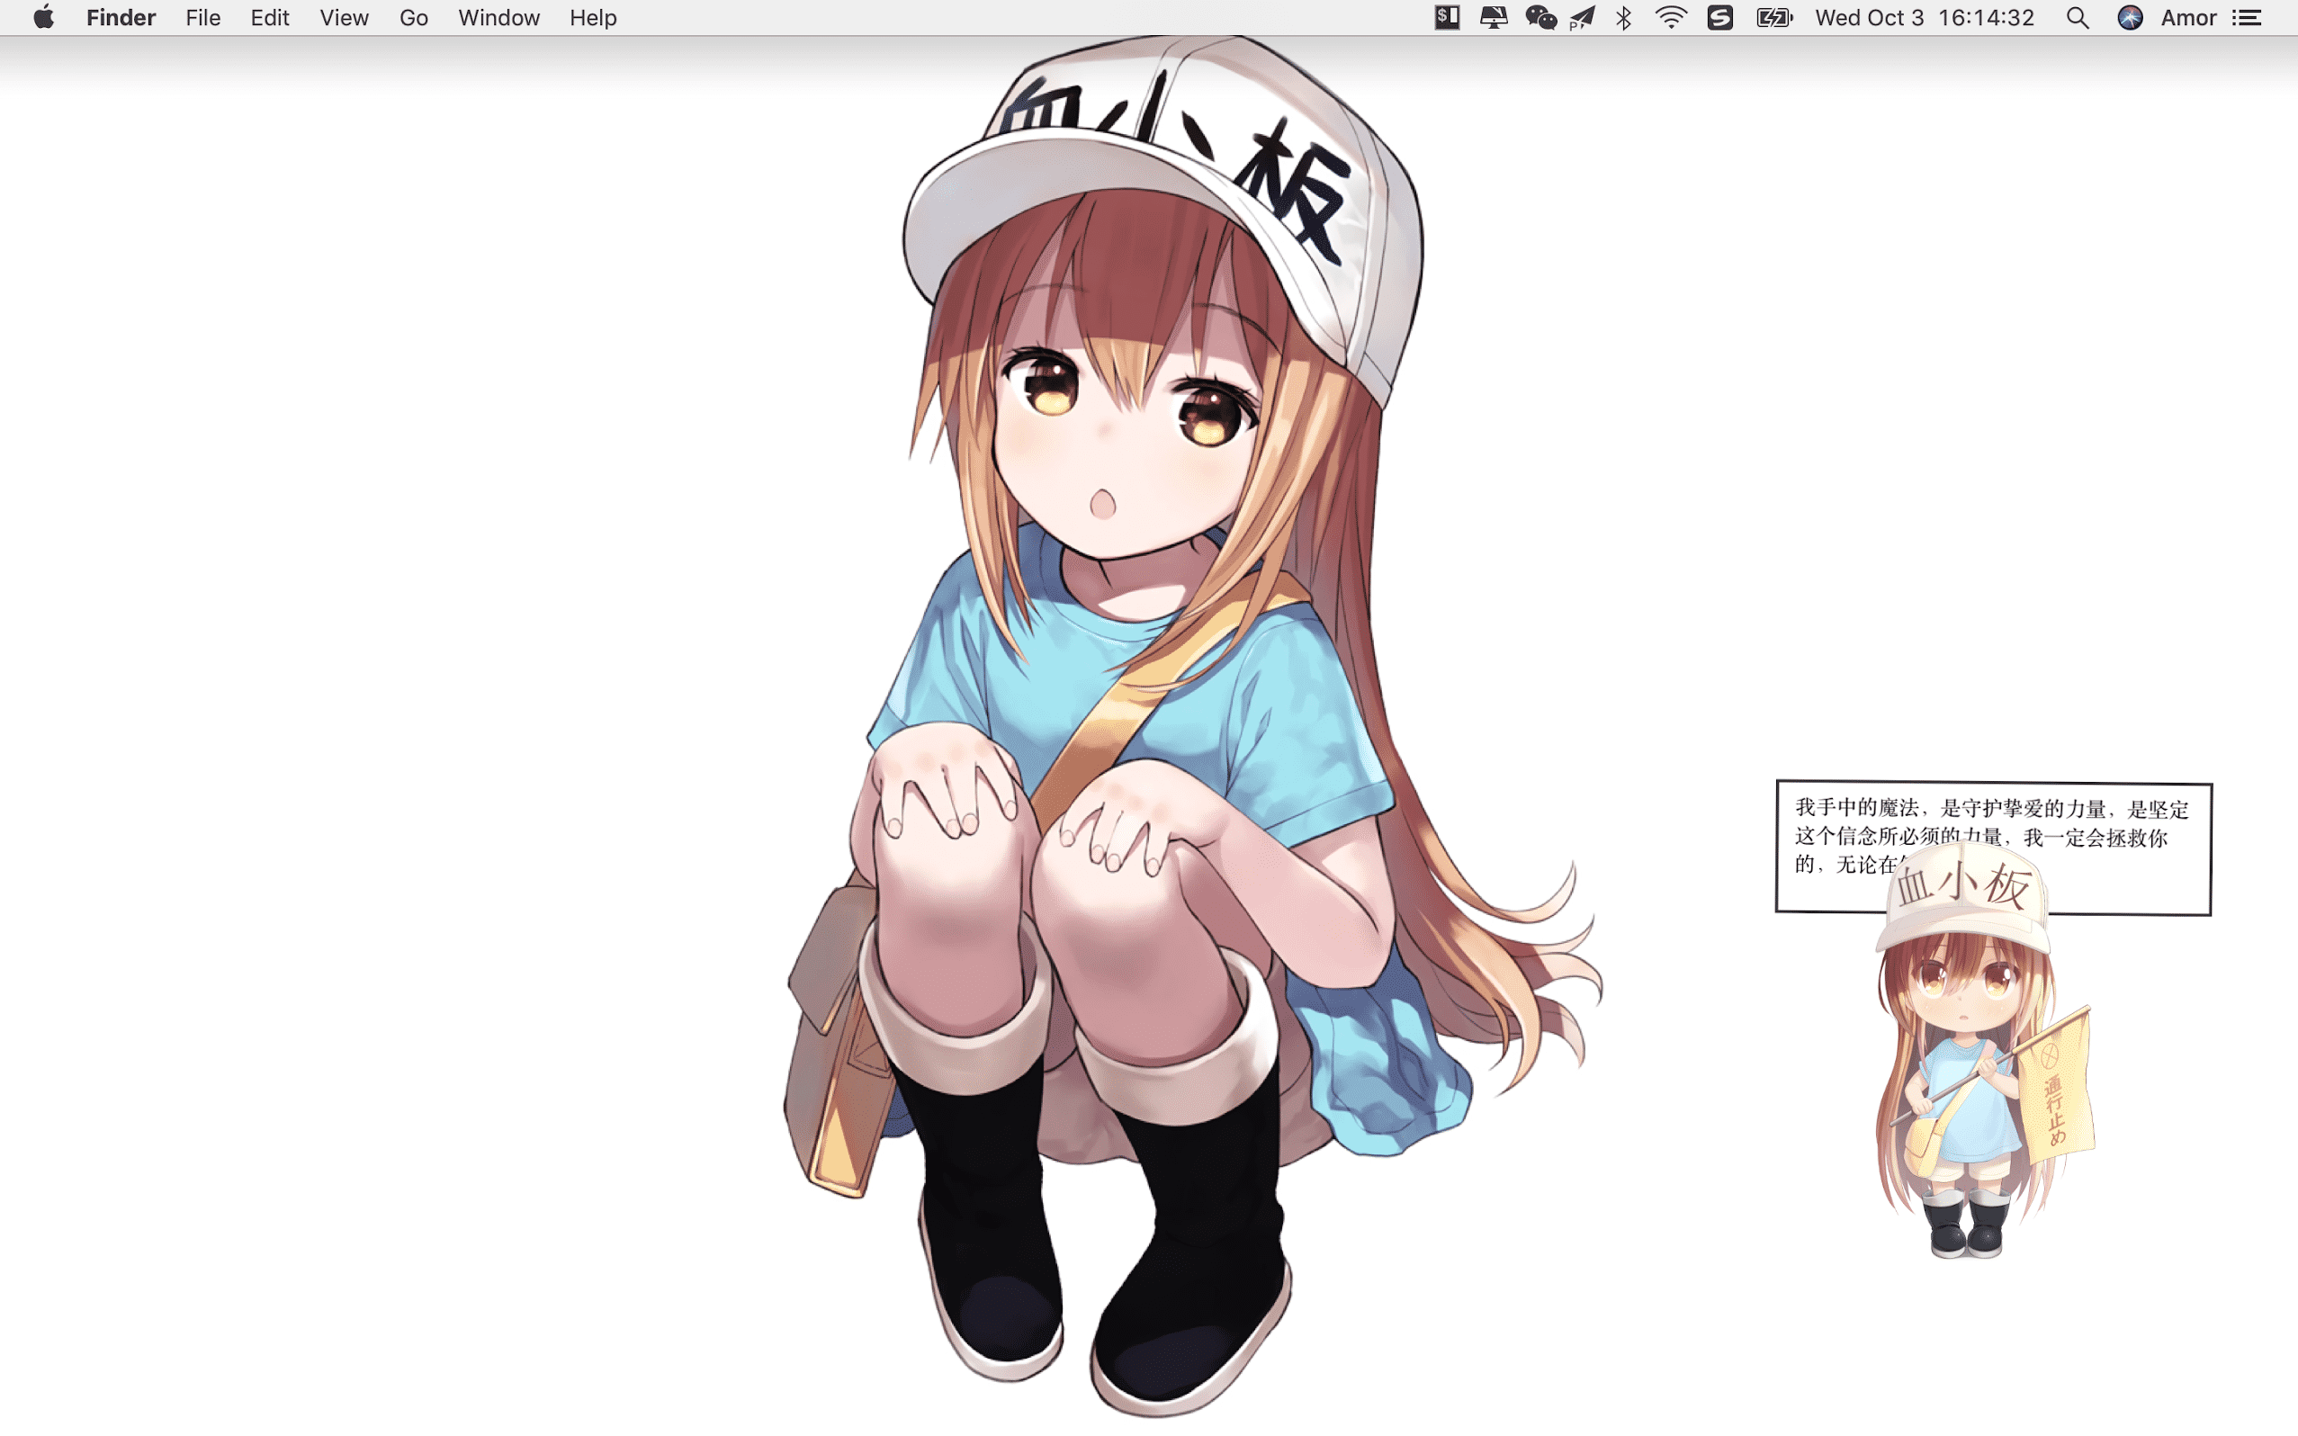Open the Go menu

coord(413,17)
